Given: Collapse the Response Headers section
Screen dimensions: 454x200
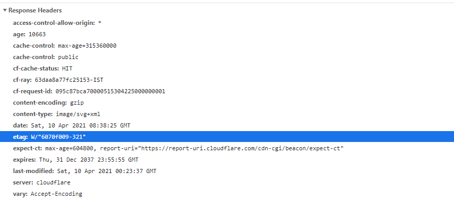Looking at the screenshot, I should 5,10.
